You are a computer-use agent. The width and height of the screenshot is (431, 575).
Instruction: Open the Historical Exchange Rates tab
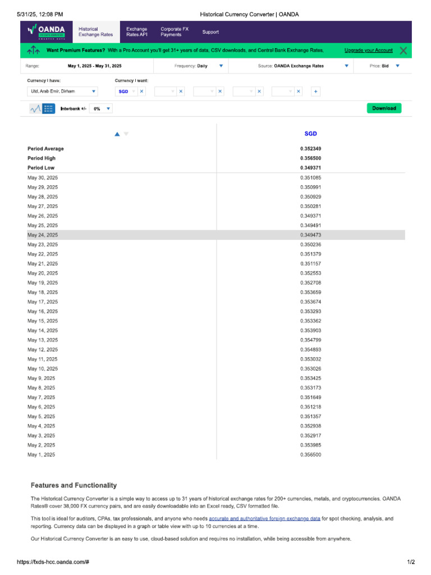(95, 32)
